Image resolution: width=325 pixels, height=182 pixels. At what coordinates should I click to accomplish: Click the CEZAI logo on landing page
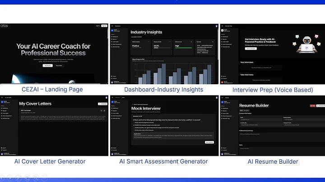(x=4, y=26)
